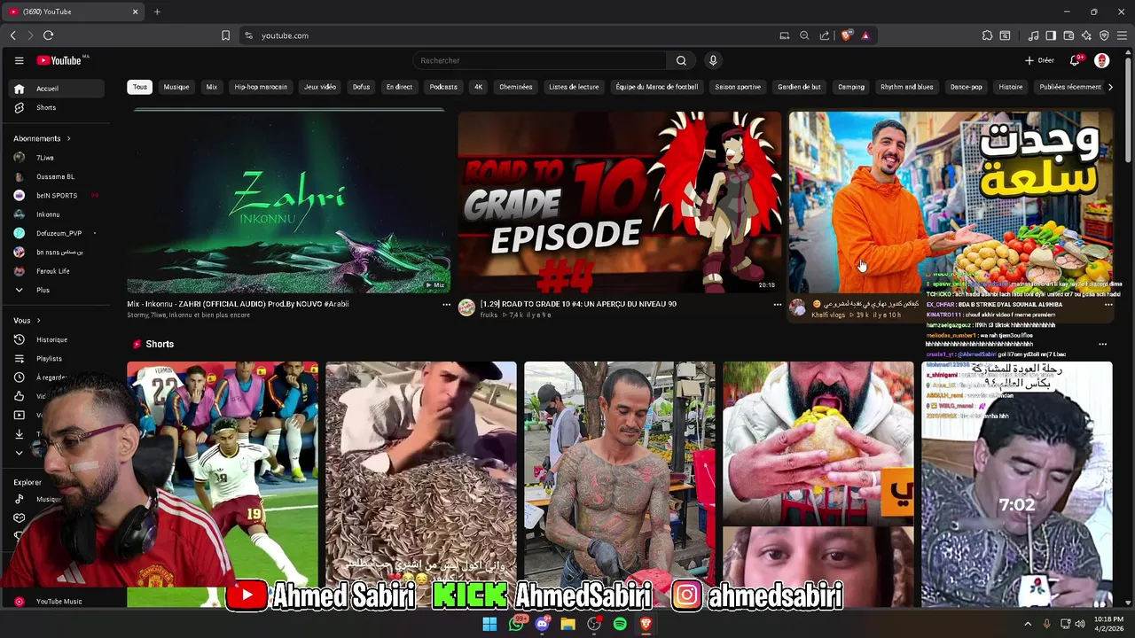The width and height of the screenshot is (1135, 638).
Task: Open the volume speaker tray icon
Action: tap(1080, 624)
